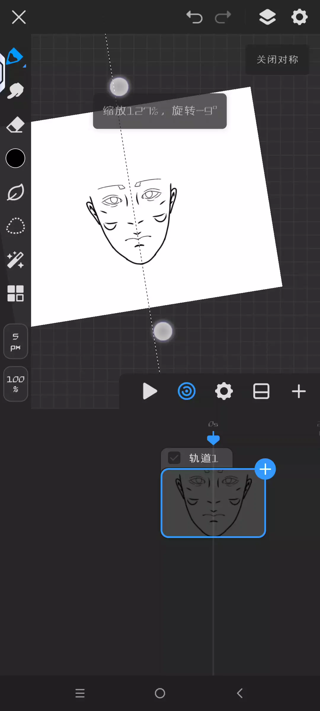Tap 关闭对称 to turn off symmetry

(277, 60)
